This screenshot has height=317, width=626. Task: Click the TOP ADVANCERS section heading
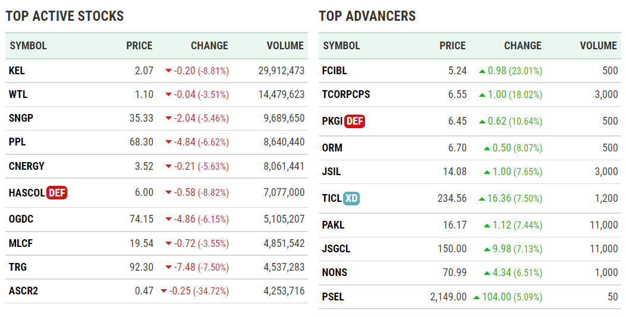click(x=367, y=16)
